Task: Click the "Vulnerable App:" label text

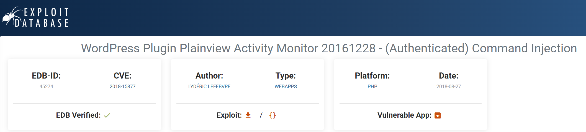Action: click(x=404, y=115)
